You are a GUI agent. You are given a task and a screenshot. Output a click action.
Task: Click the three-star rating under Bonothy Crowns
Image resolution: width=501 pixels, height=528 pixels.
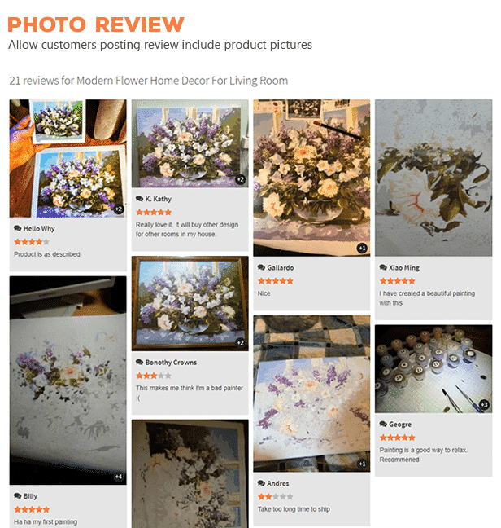pyautogui.click(x=154, y=376)
